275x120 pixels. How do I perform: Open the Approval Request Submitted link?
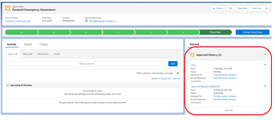pos(205,86)
